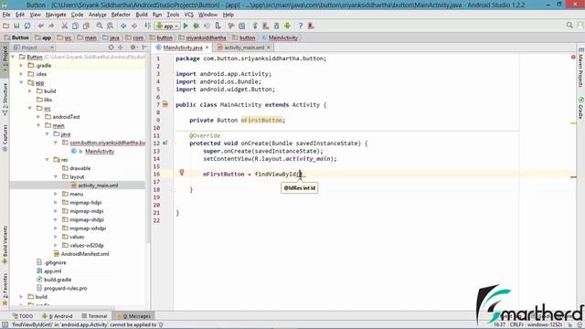Image resolution: width=585 pixels, height=329 pixels.
Task: Select AndroidManifest.xml in the project tree
Action: click(85, 254)
